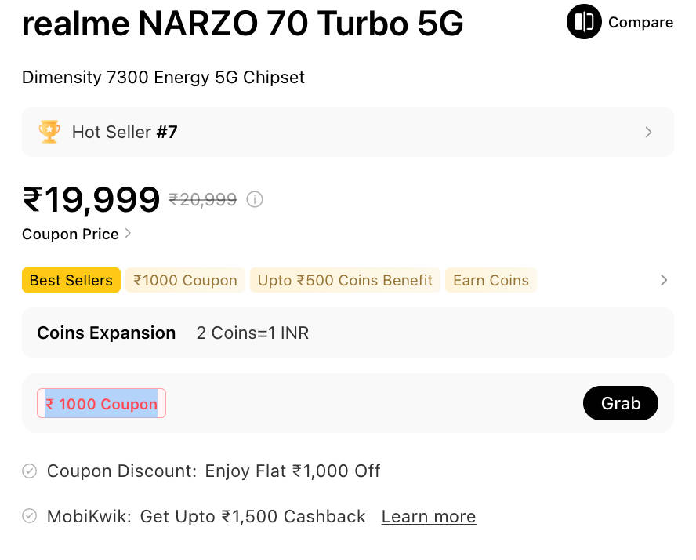Click the MobiKwik checkmark icon
This screenshot has height=560, width=696.
[x=30, y=516]
